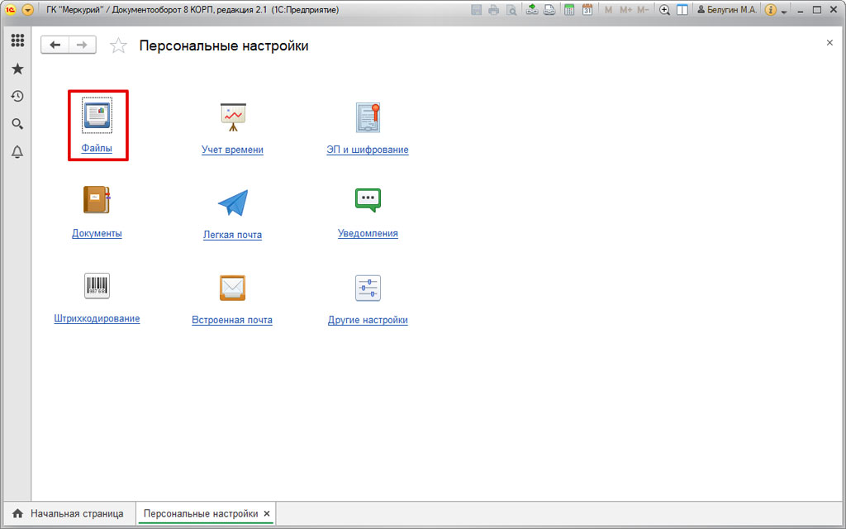Add page to favorites star outline
Image resolution: width=846 pixels, height=529 pixels.
118,46
